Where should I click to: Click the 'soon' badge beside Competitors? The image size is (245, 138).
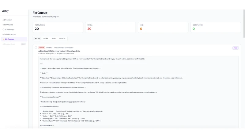click(x=23, y=44)
